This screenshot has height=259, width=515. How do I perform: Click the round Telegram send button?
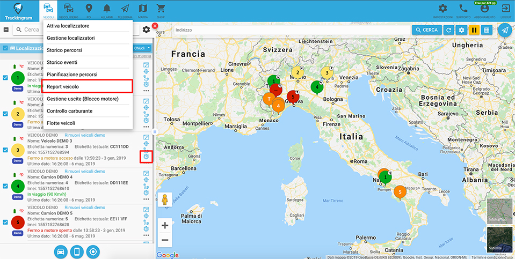[x=505, y=30]
